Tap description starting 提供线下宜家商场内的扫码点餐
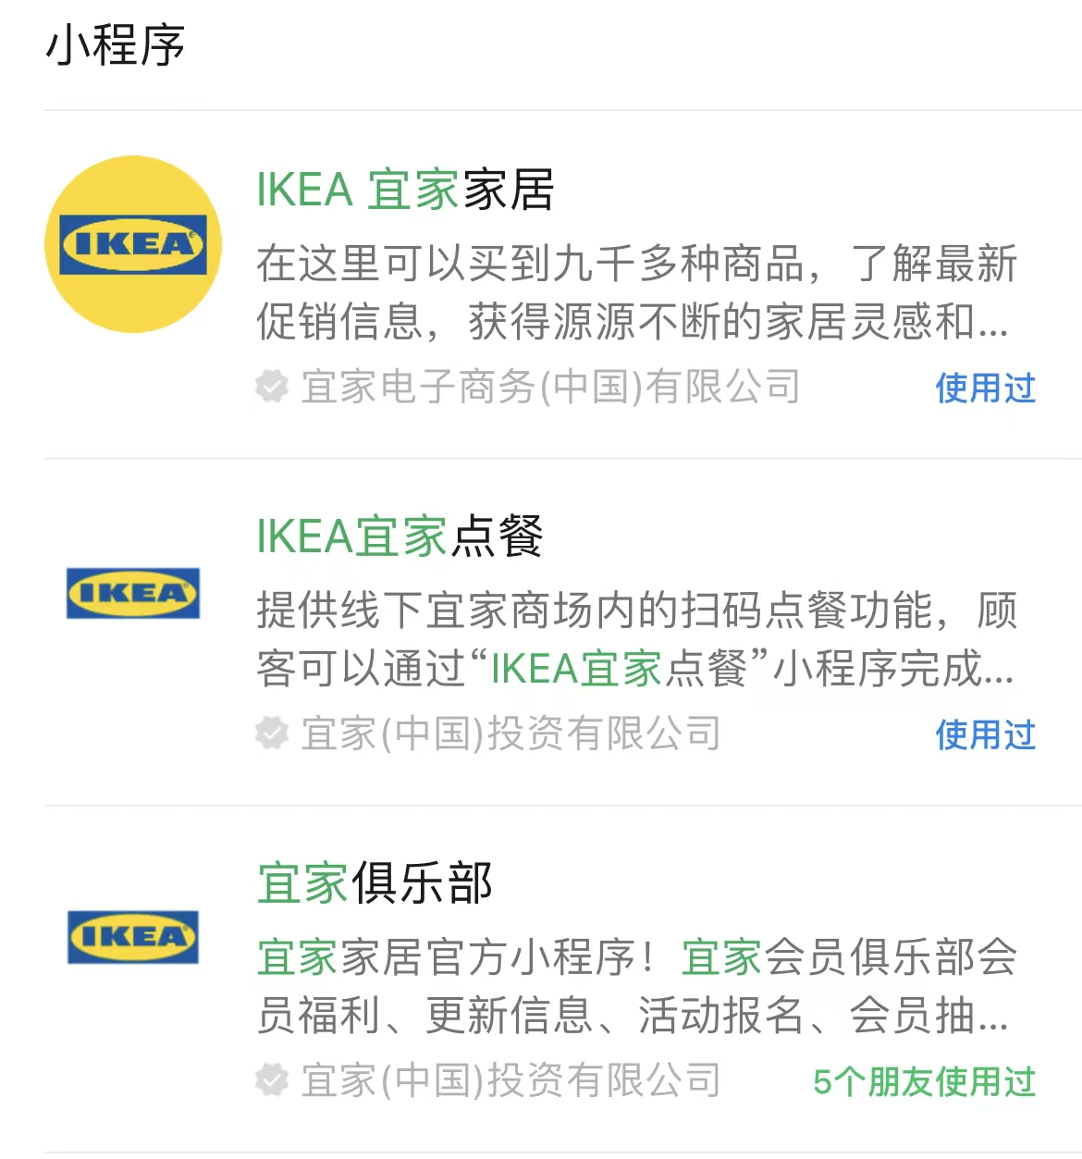Image resolution: width=1082 pixels, height=1159 pixels. point(636,639)
